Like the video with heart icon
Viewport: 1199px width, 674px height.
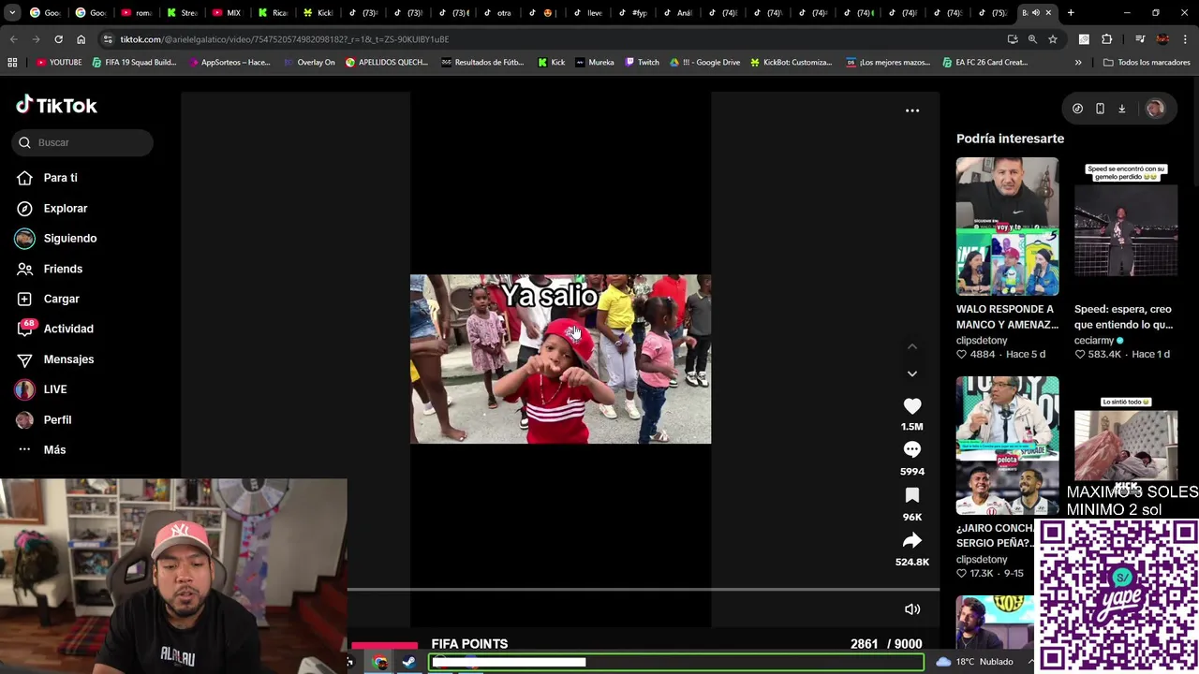coord(911,405)
